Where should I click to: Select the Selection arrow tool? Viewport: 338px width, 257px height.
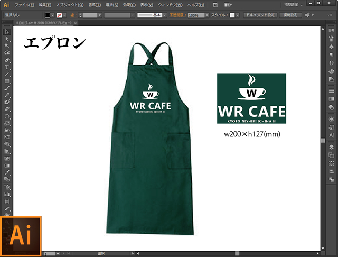[7, 32]
